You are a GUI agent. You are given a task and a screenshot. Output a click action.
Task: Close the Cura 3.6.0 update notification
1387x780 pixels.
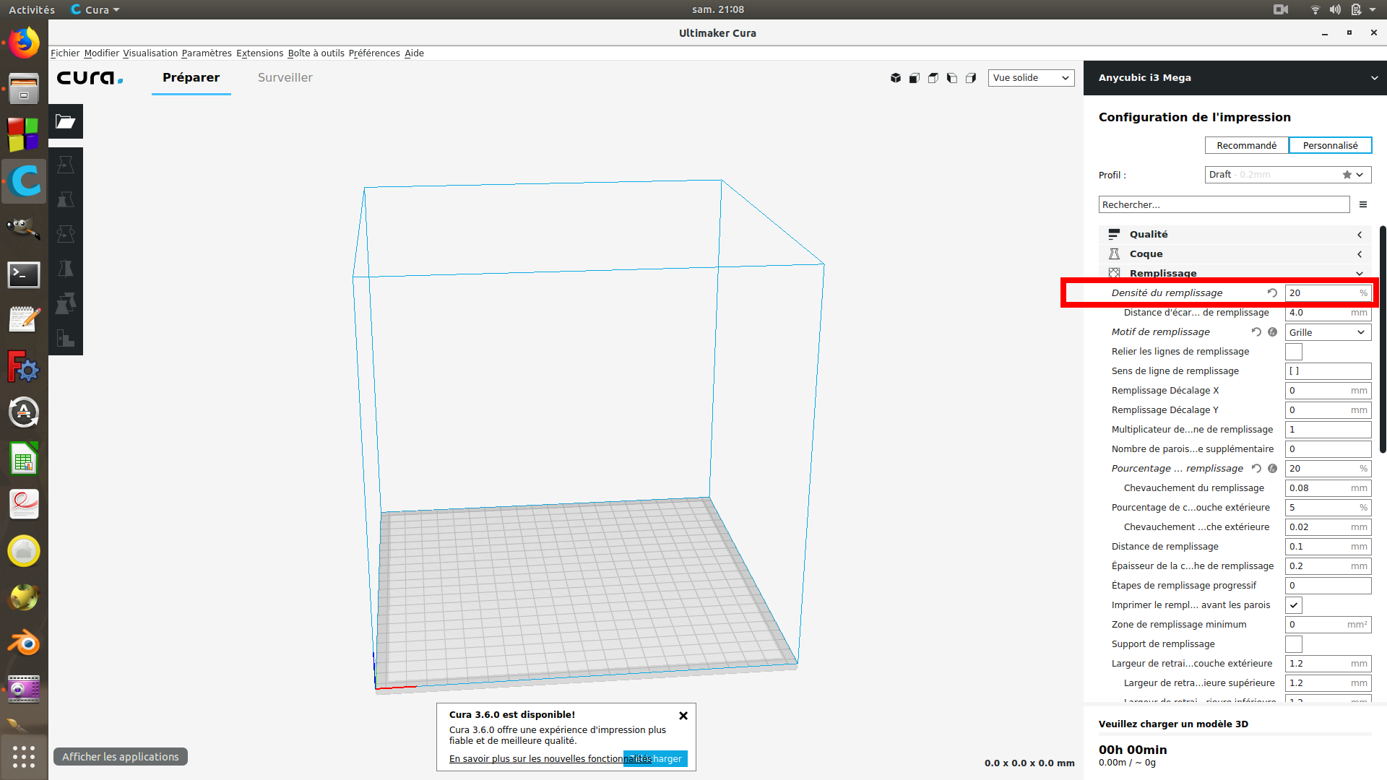683,716
